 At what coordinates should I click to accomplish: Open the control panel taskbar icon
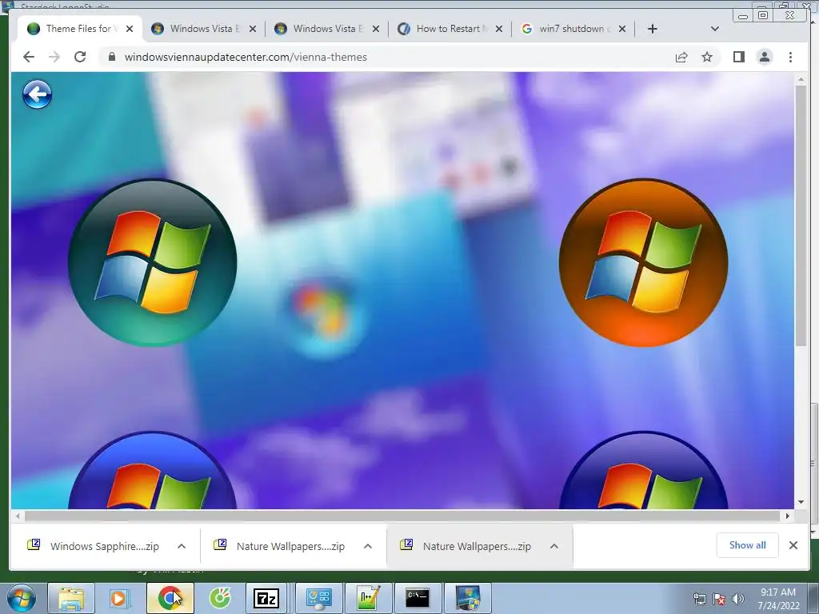[x=319, y=598]
